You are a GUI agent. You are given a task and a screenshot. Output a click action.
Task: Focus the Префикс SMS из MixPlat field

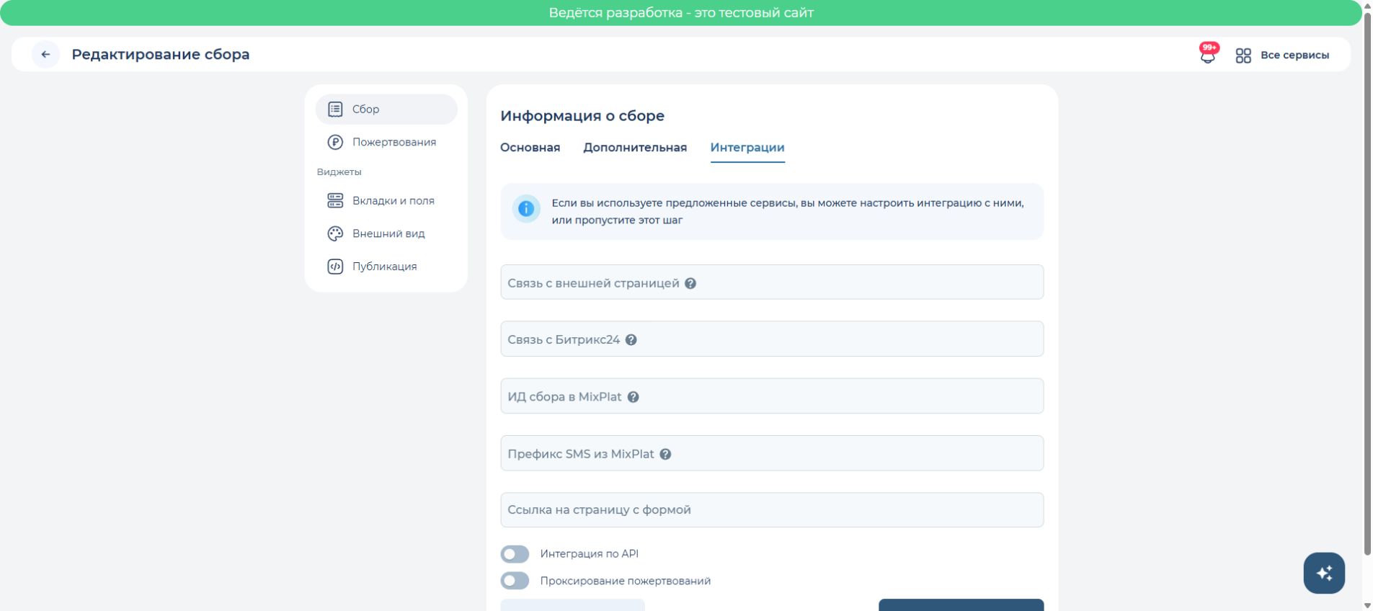tap(772, 453)
